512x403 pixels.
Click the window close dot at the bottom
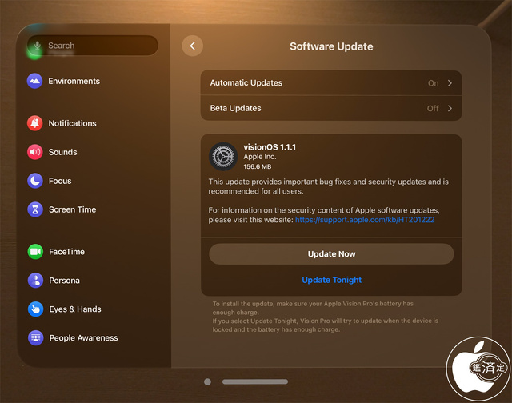pos(207,381)
